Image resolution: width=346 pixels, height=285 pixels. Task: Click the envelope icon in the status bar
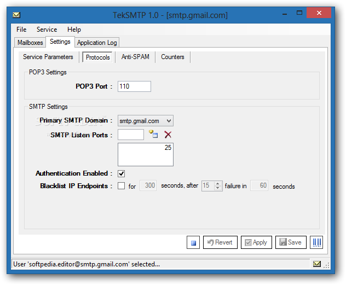click(x=317, y=264)
